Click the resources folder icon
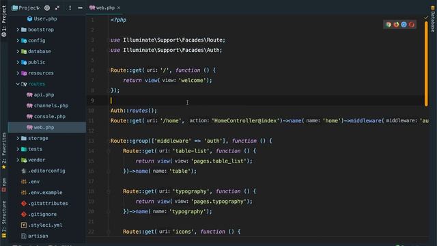437x246 pixels. pos(24,73)
